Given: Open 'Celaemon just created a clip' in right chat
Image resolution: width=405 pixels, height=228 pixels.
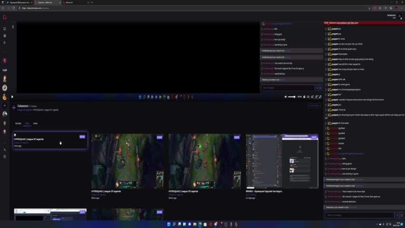Looking at the screenshot, I should pos(364,208).
